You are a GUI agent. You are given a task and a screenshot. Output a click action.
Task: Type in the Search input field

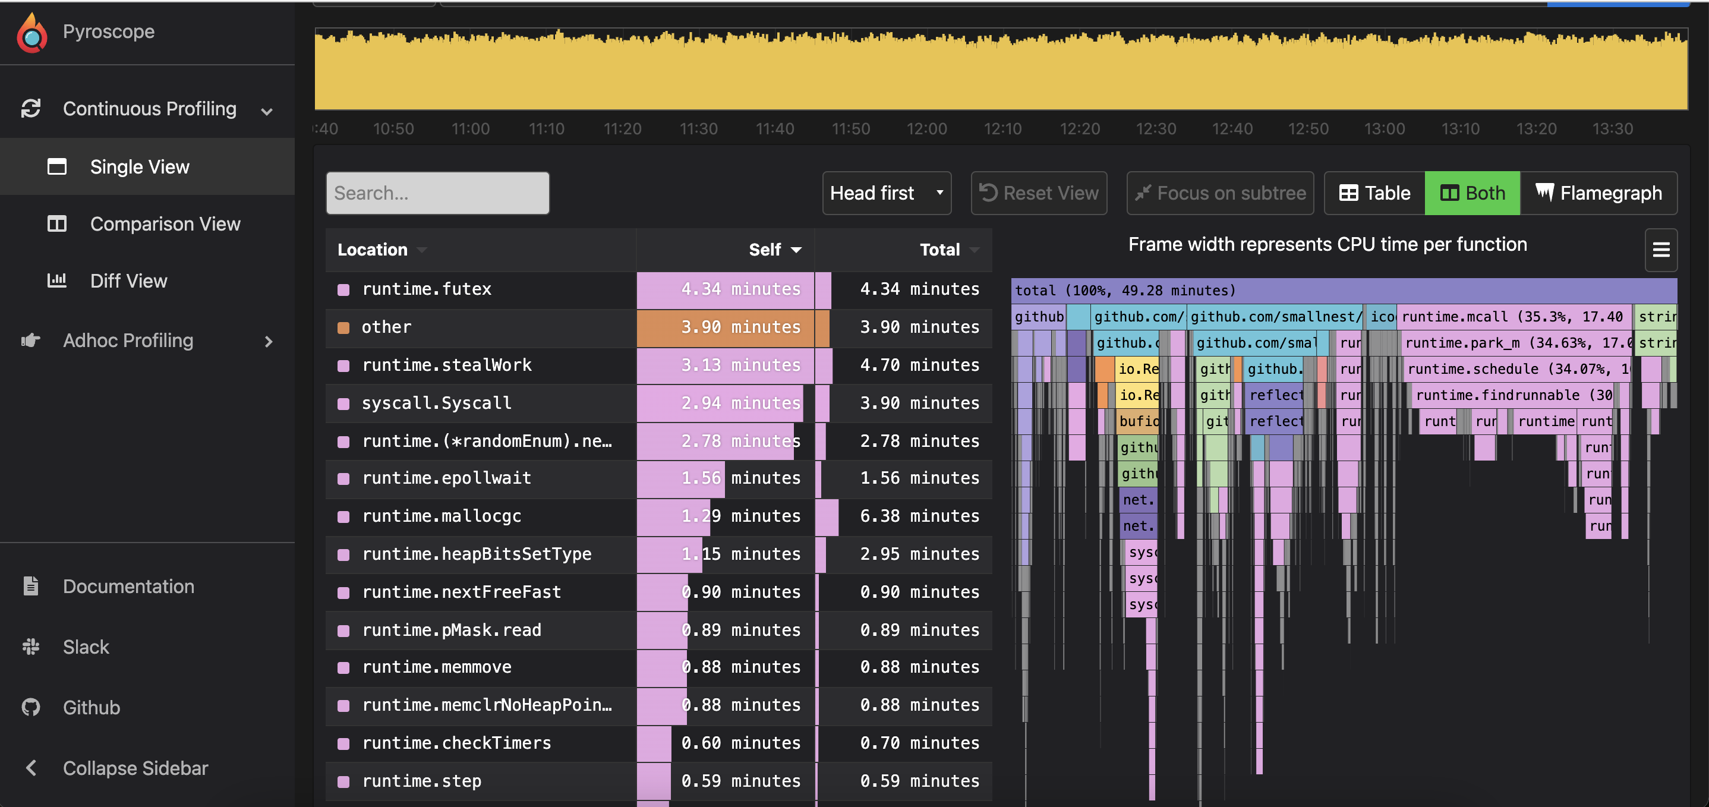(x=437, y=192)
